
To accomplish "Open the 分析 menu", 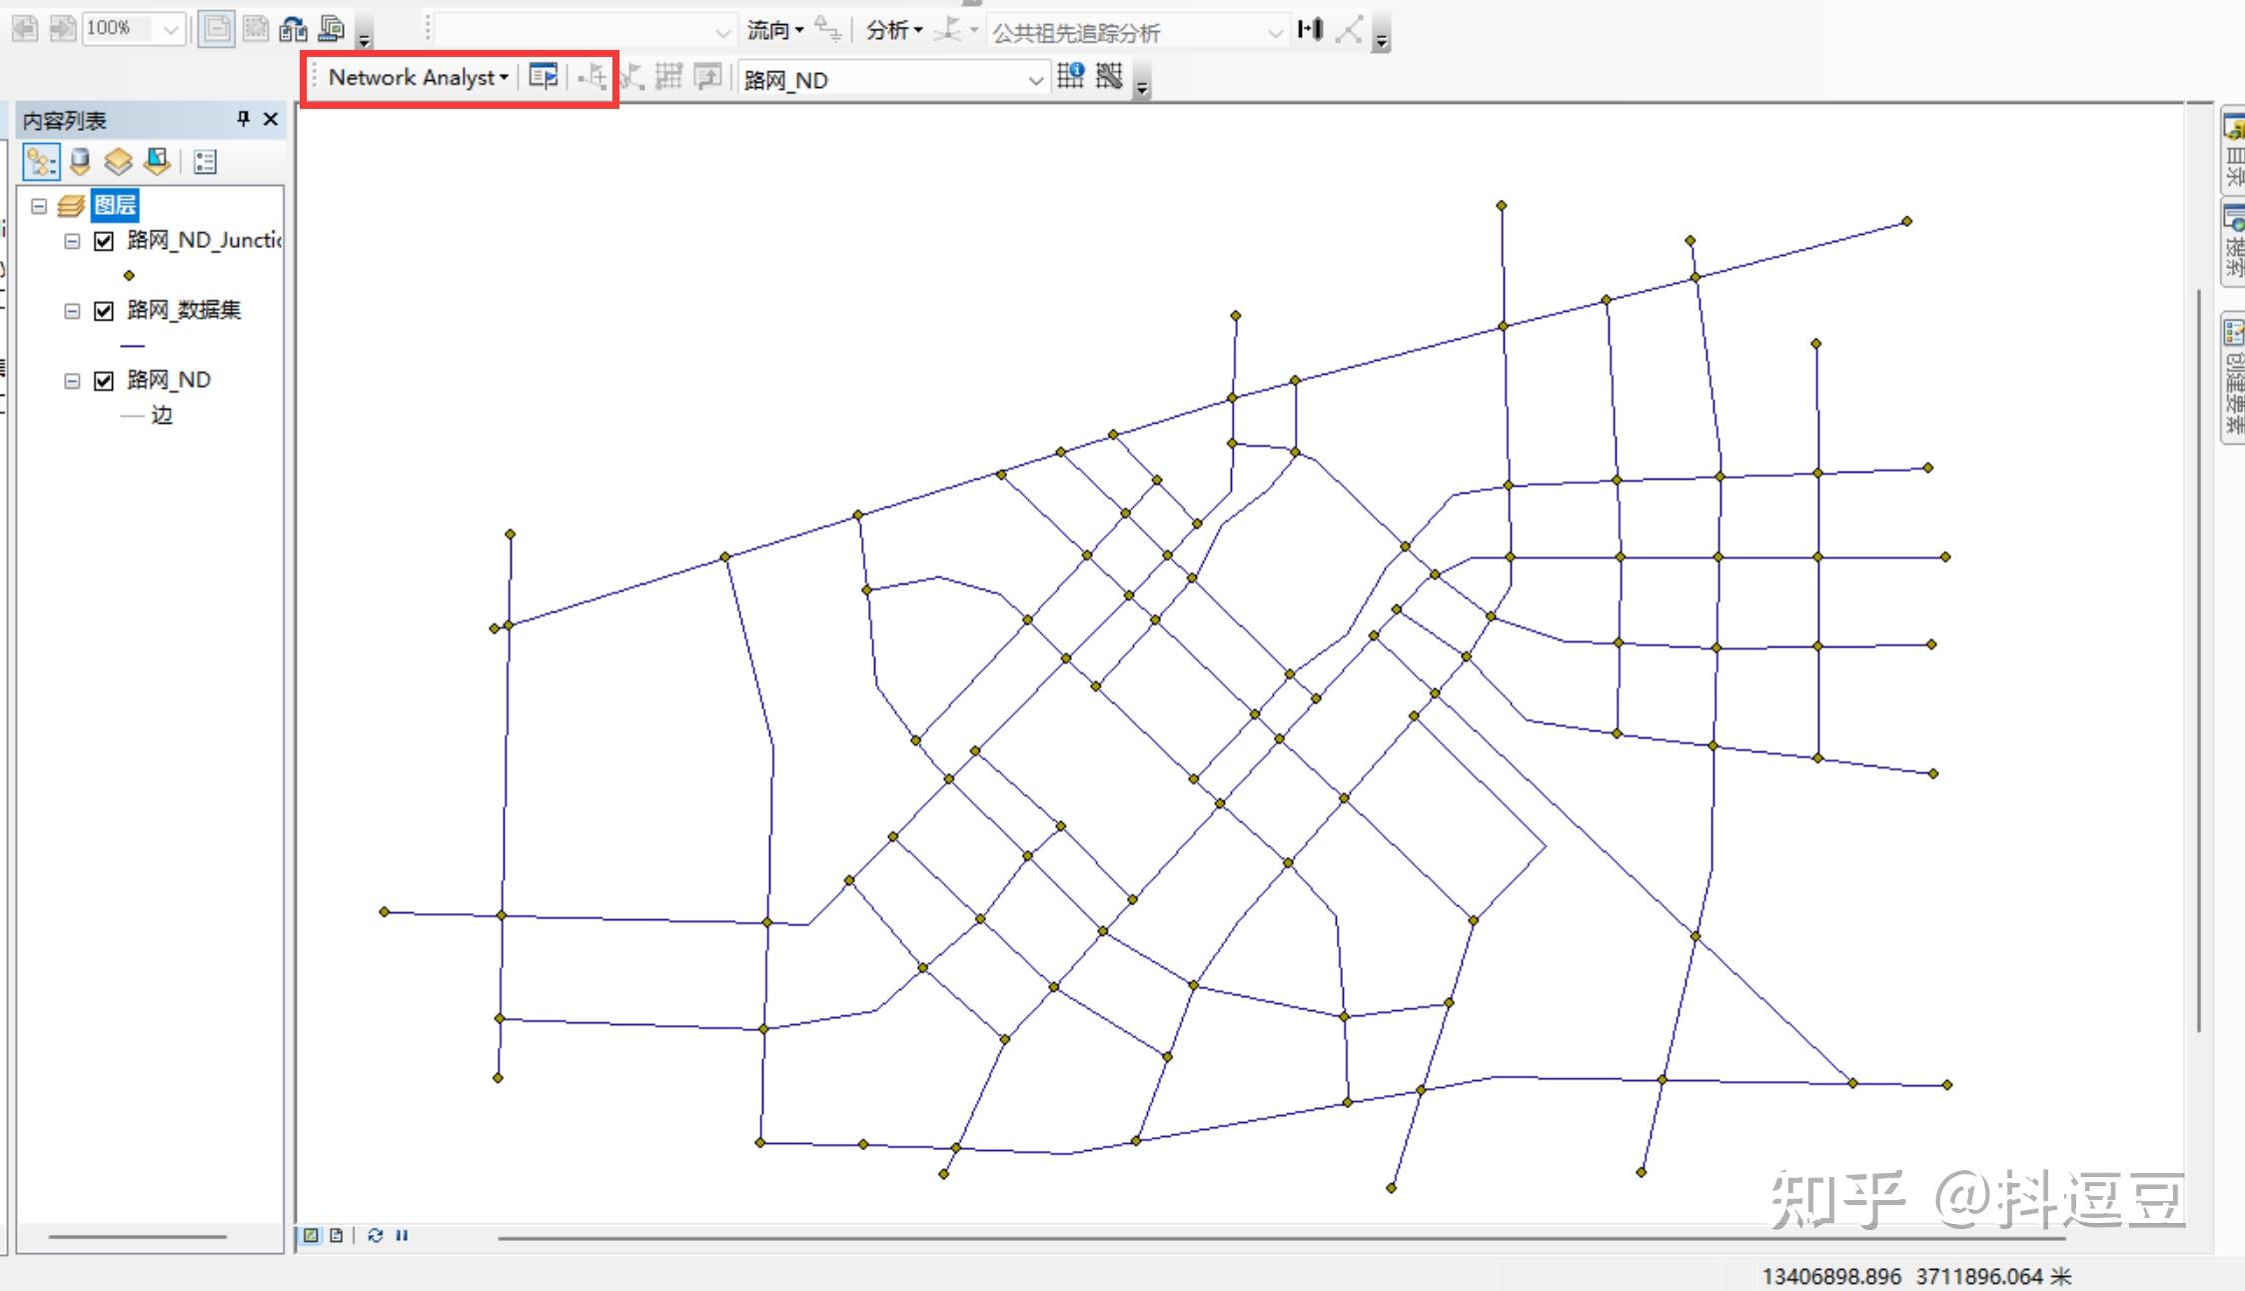I will (x=893, y=30).
